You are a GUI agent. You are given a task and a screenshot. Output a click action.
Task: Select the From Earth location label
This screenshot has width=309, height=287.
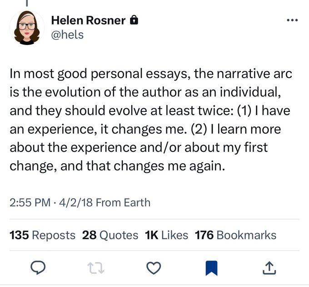[x=123, y=202]
